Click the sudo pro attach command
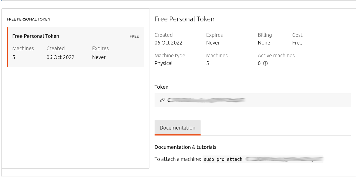This screenshot has width=358, height=182. coord(223,159)
